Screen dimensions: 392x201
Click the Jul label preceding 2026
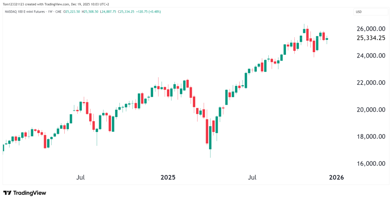(x=252, y=177)
